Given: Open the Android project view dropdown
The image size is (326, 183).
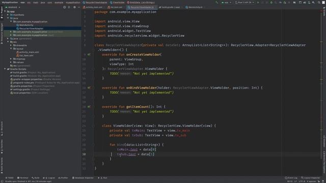Looking at the screenshot, I should (13, 7).
